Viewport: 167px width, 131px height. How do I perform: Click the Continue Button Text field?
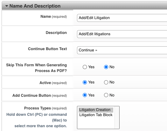[x=122, y=50]
